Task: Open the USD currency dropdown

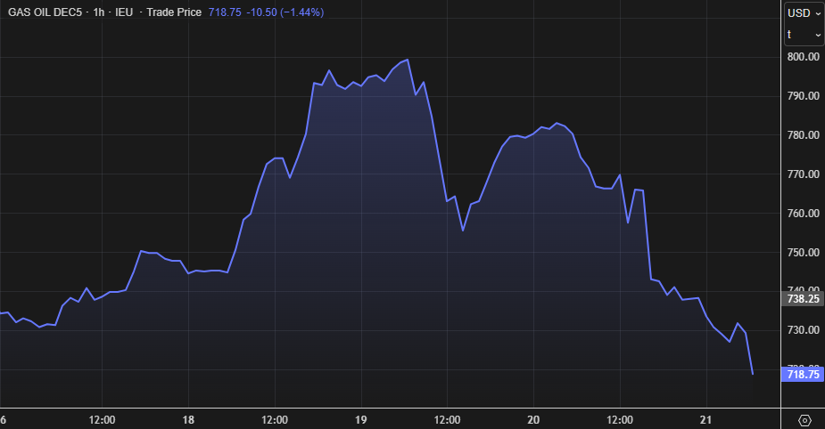Action: (804, 13)
